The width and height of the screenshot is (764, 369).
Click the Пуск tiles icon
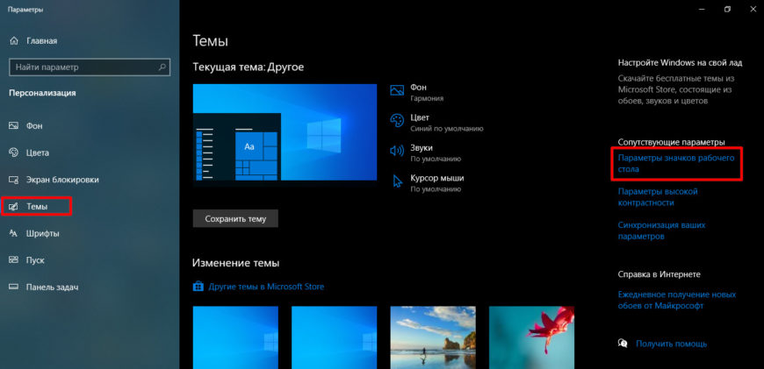14,260
